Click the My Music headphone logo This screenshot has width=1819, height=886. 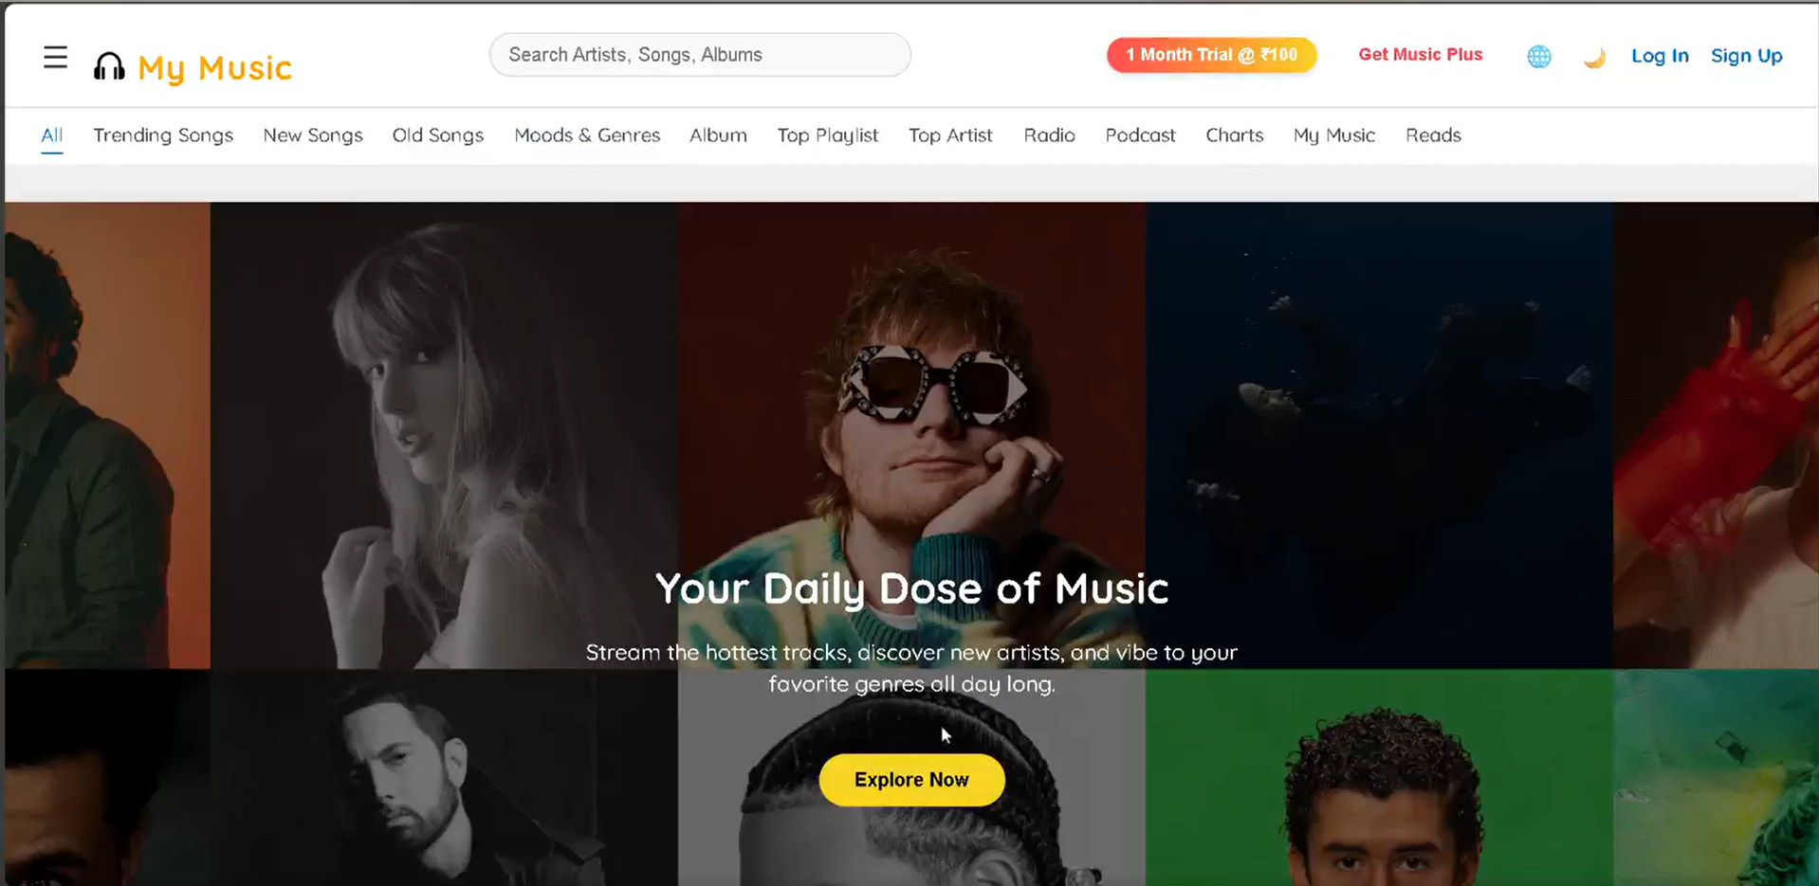click(x=109, y=63)
